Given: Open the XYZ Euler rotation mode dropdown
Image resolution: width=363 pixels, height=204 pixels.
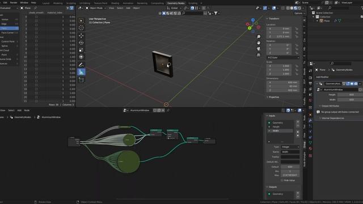Looking at the screenshot, I should point(283,57).
